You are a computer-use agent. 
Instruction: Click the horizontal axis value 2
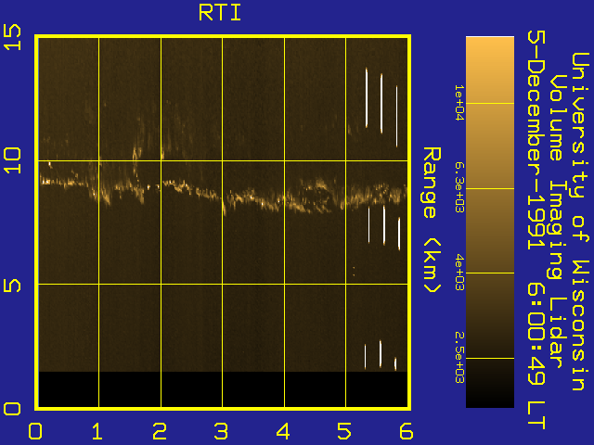coord(160,431)
